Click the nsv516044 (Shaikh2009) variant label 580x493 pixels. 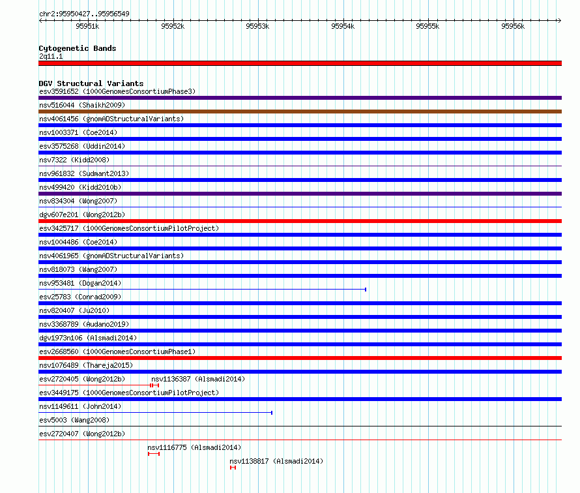82,105
